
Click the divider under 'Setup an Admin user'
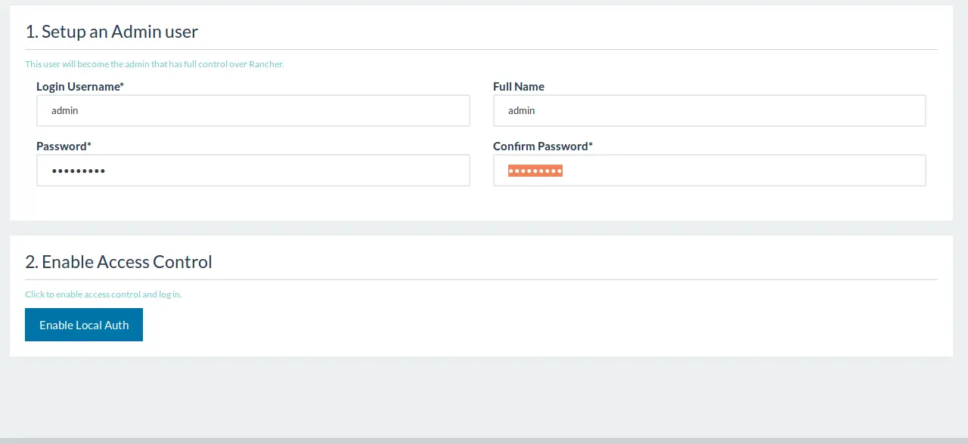point(481,46)
